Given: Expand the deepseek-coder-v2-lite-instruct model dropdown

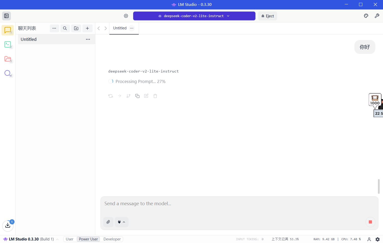Looking at the screenshot, I should pyautogui.click(x=194, y=16).
